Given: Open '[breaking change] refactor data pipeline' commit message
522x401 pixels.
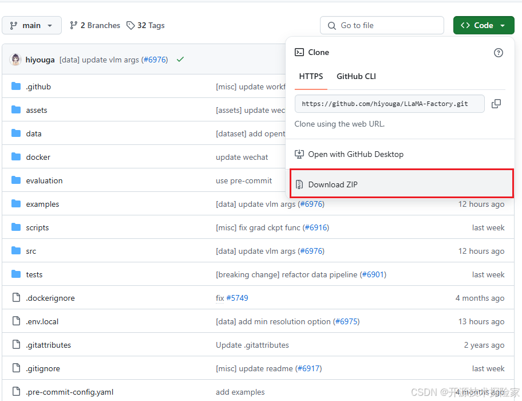Looking at the screenshot, I should pos(287,274).
